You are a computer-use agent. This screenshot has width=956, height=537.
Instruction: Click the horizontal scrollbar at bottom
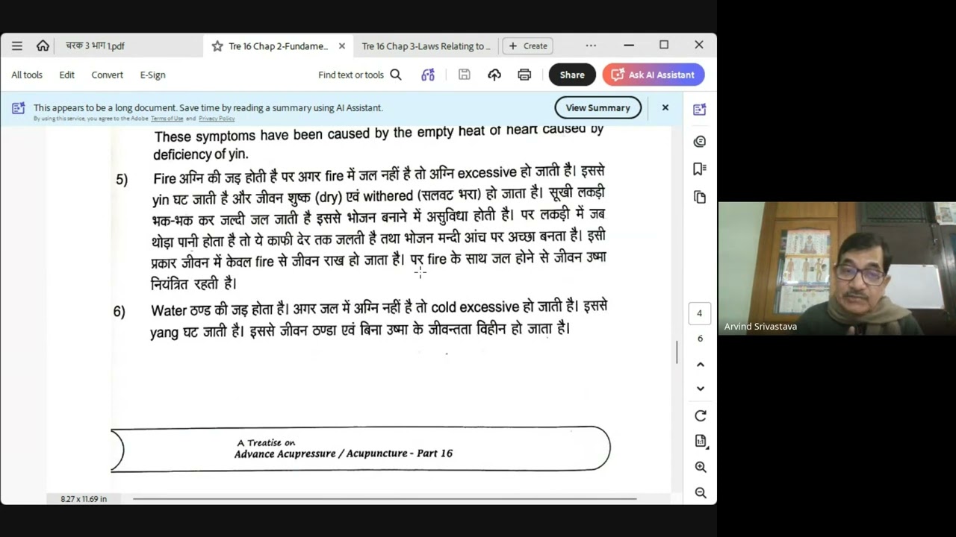click(385, 498)
